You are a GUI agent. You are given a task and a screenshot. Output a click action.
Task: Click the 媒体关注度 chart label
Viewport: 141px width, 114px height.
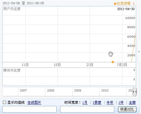click(12, 70)
